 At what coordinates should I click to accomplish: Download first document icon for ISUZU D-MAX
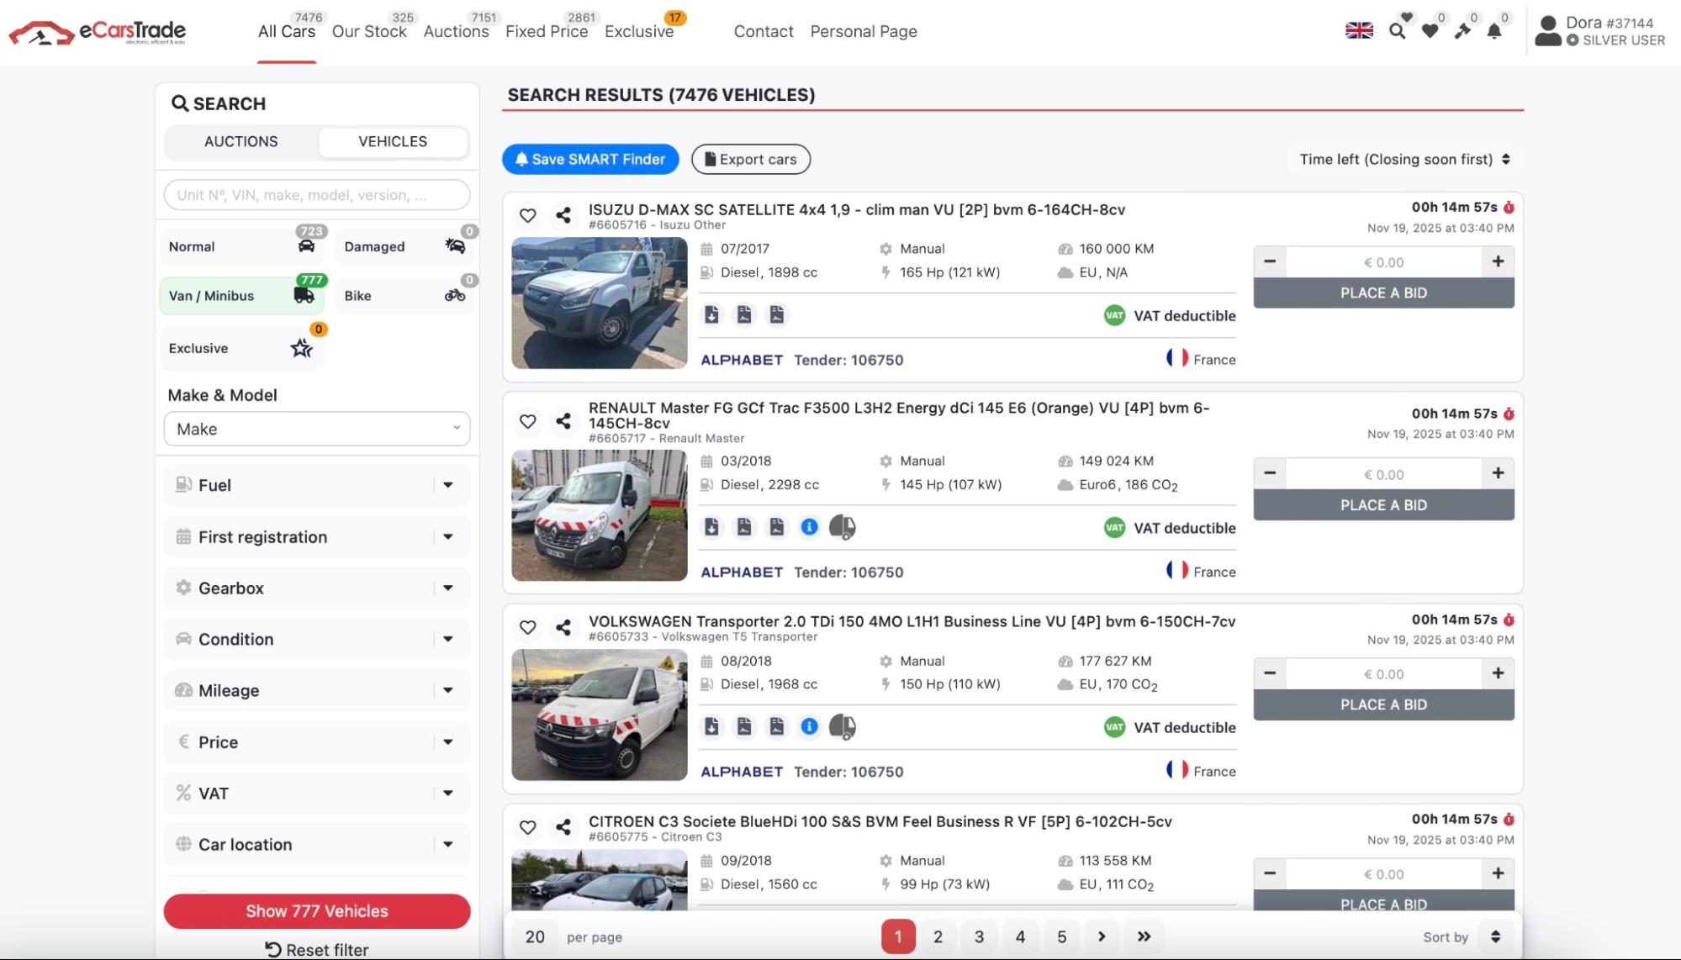tap(711, 314)
